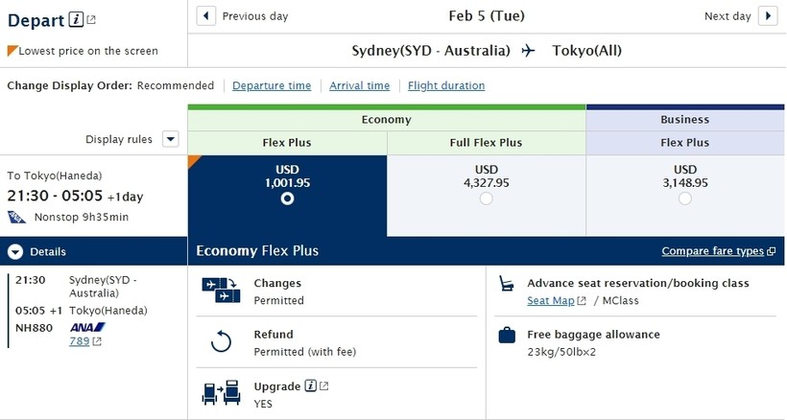The image size is (787, 420).
Task: Select Business Flex Plus USD 3,148.95 fare
Action: point(684,198)
